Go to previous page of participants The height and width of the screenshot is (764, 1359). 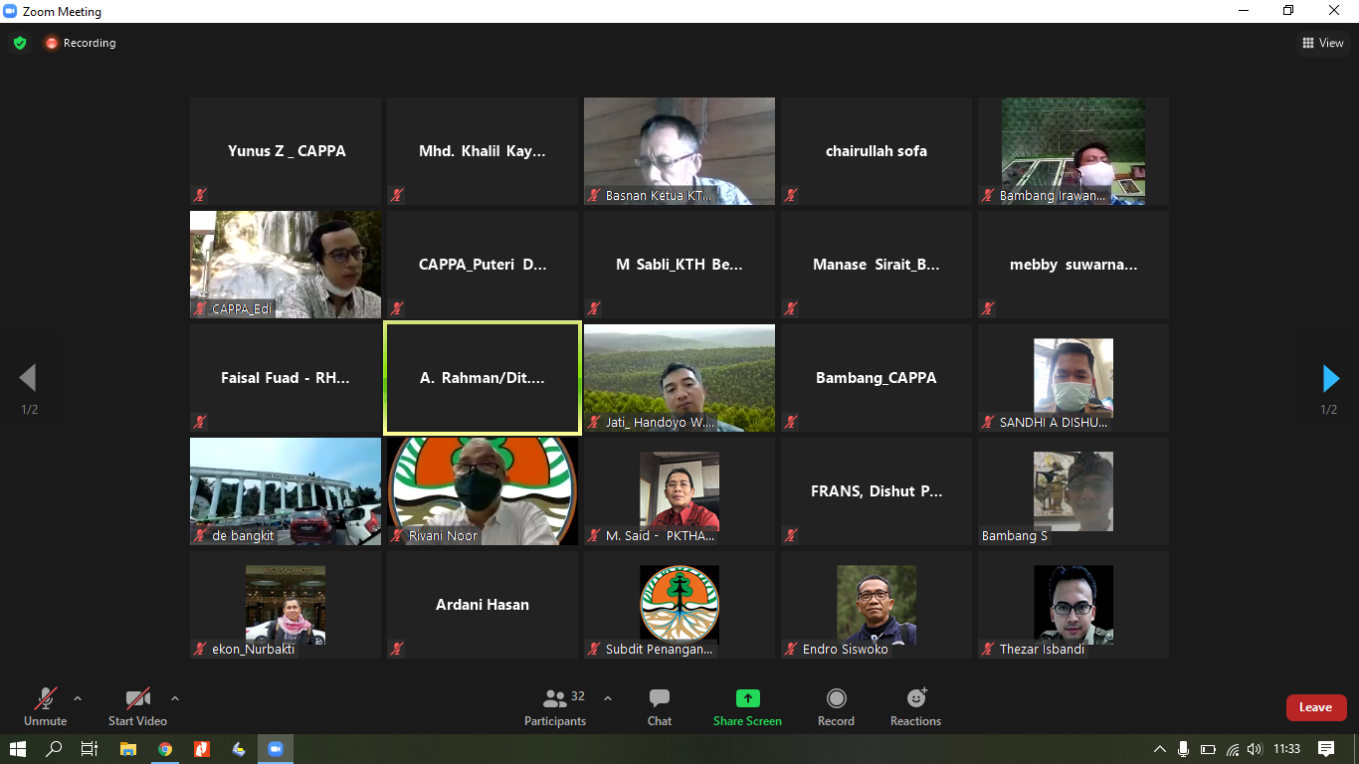pyautogui.click(x=28, y=379)
